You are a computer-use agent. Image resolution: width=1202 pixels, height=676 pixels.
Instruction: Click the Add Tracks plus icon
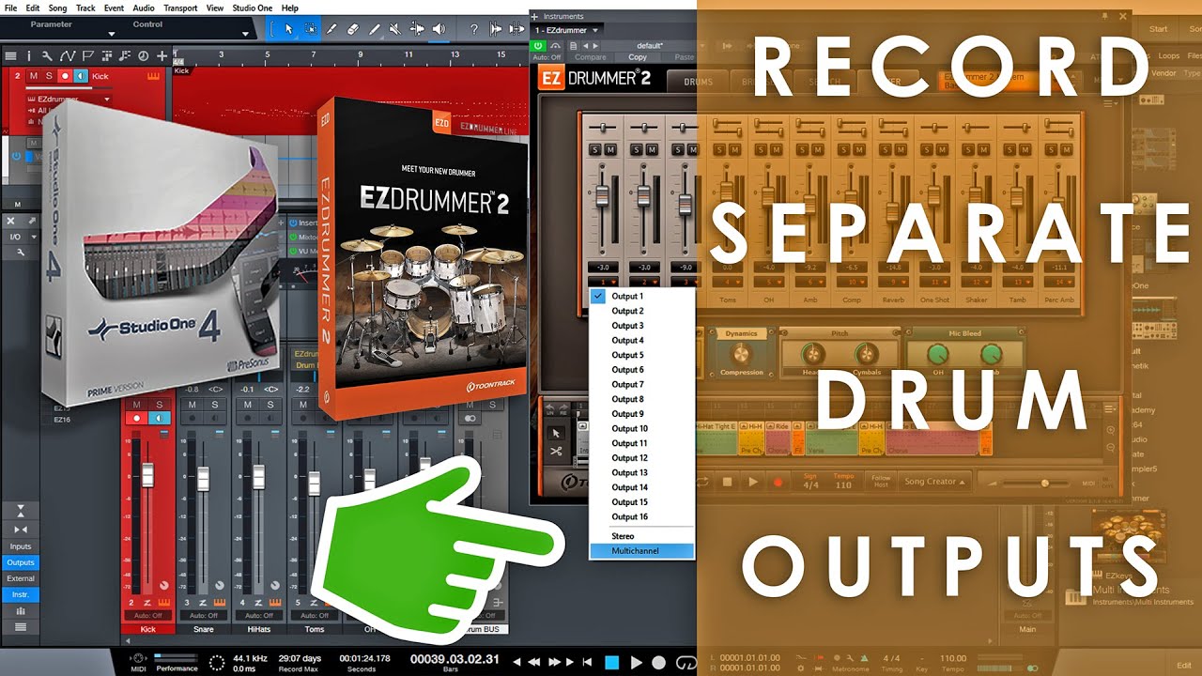click(x=162, y=56)
